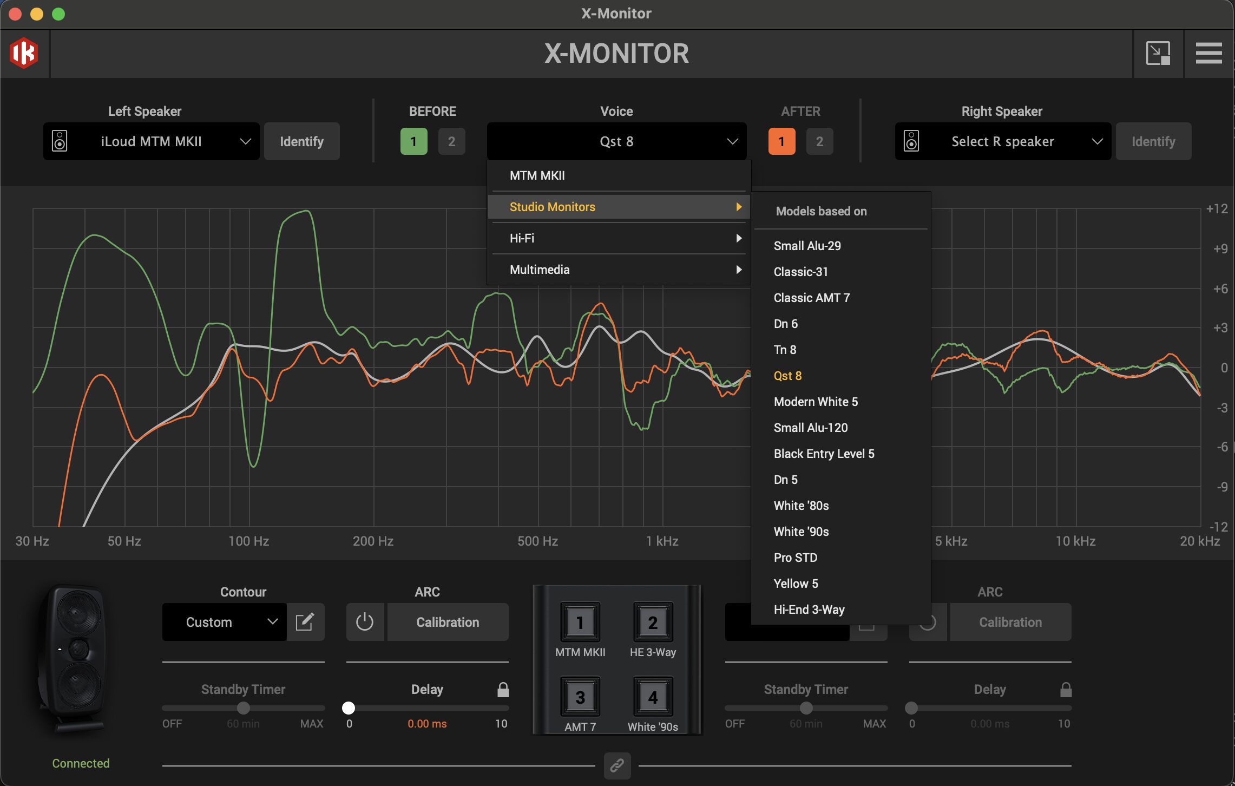Click the IK Multimedia logo icon
The width and height of the screenshot is (1235, 786).
(x=24, y=53)
